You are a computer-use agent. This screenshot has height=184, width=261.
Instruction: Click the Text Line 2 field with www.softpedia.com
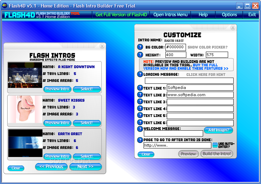[x=200, y=95]
